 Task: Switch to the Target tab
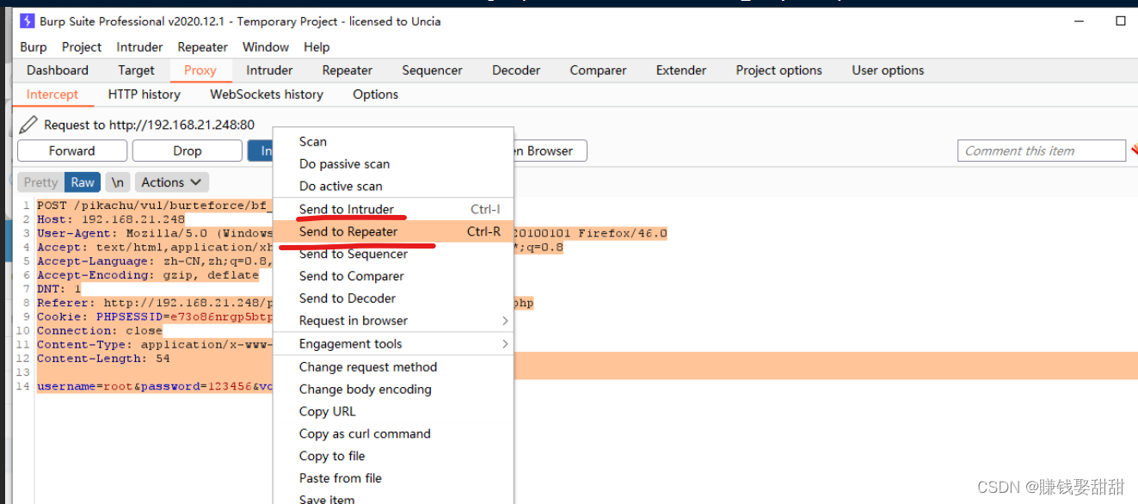click(x=137, y=71)
